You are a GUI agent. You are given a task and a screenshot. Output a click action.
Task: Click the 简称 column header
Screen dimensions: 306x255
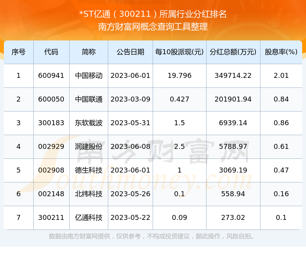(x=89, y=52)
